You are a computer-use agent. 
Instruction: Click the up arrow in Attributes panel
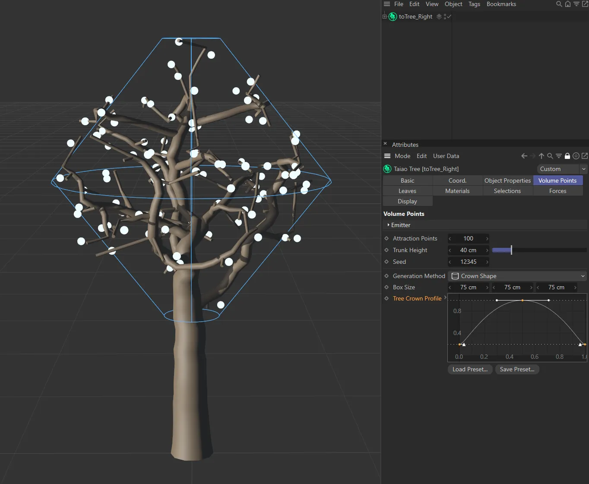(x=541, y=156)
